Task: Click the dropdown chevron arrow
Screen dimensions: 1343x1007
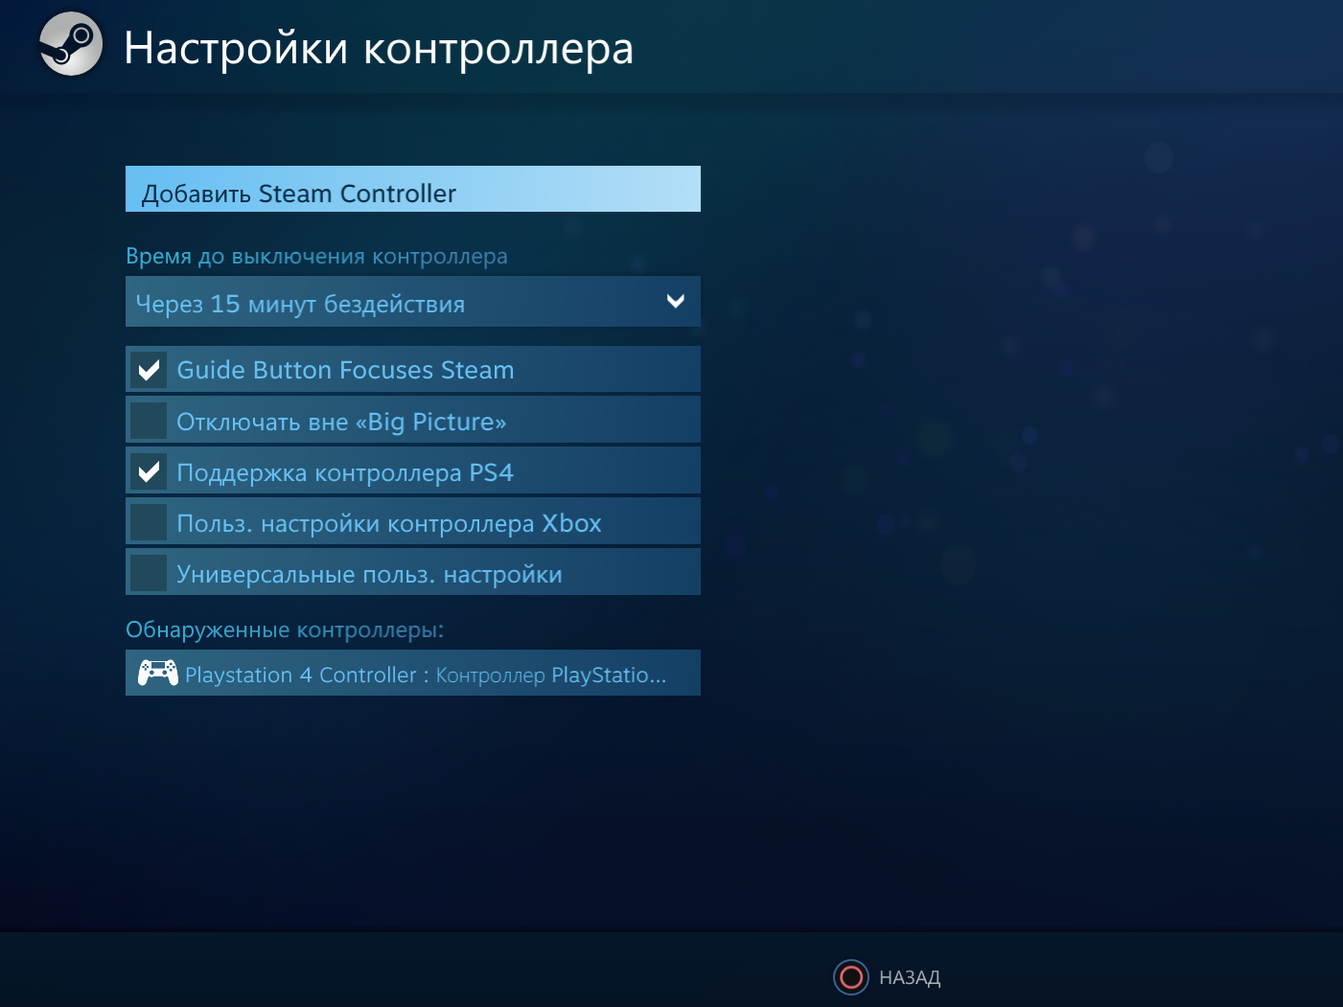Action: (x=676, y=301)
